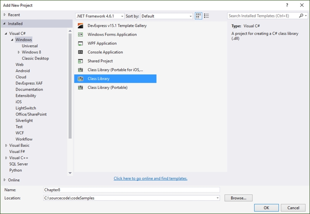Collapse the Windows tree node
310x214 pixels.
click(x=12, y=40)
